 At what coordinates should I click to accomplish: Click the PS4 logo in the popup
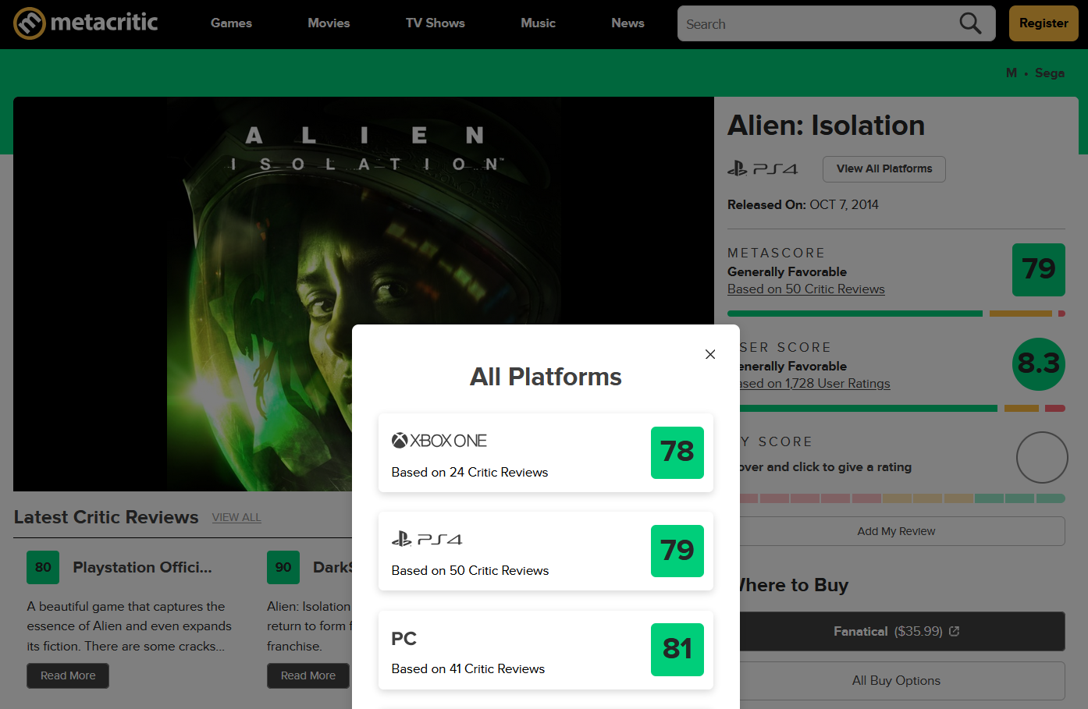point(427,539)
